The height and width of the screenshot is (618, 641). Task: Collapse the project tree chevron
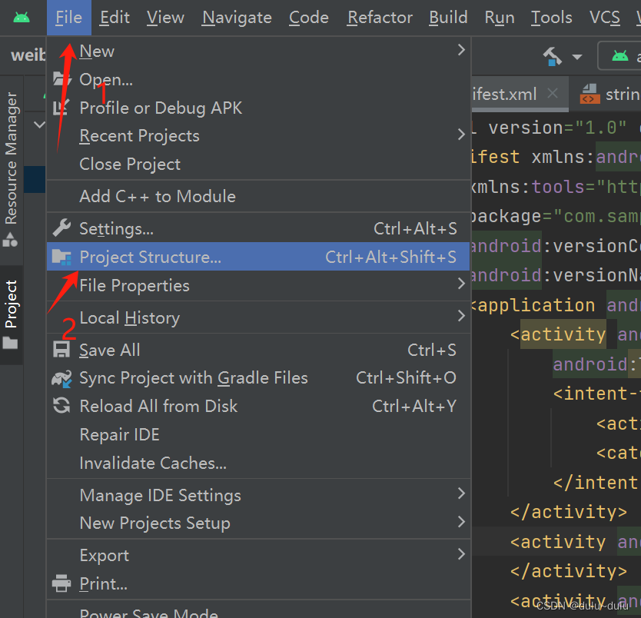tap(39, 125)
